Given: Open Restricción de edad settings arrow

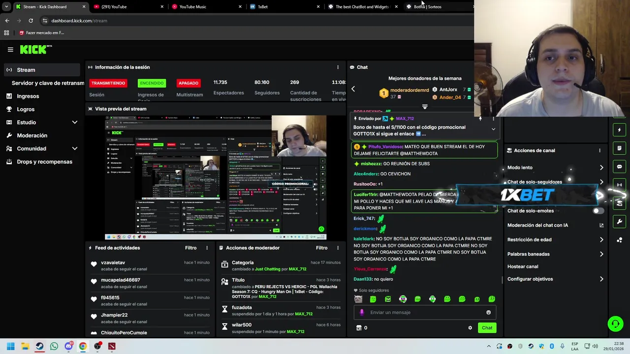Looking at the screenshot, I should (x=601, y=240).
